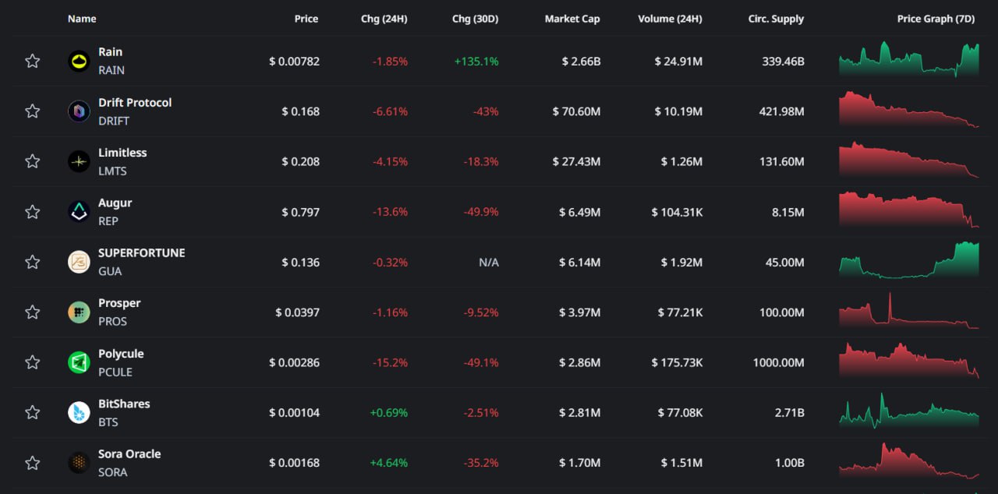Sort by the Chg (24H) header
The image size is (998, 494).
coord(384,19)
